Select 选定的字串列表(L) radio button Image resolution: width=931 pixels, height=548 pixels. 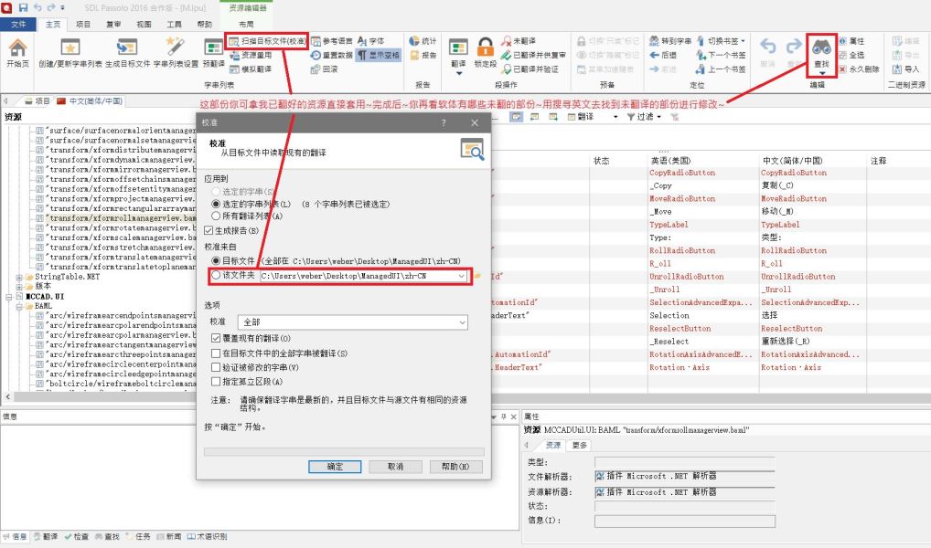click(x=216, y=204)
